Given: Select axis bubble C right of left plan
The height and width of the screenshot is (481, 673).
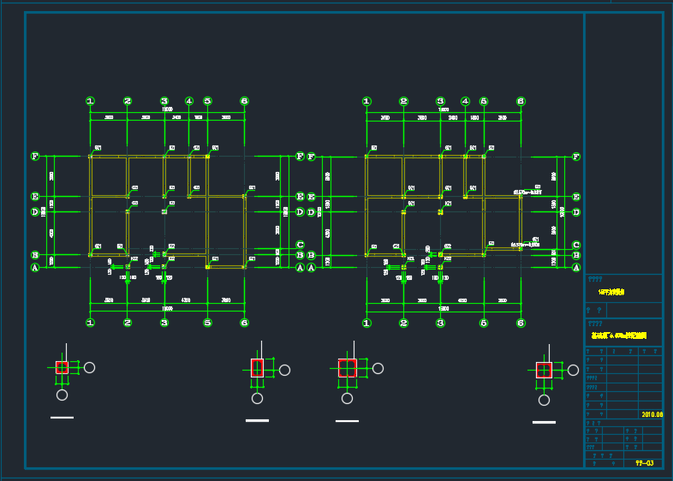Looking at the screenshot, I should coord(300,245).
